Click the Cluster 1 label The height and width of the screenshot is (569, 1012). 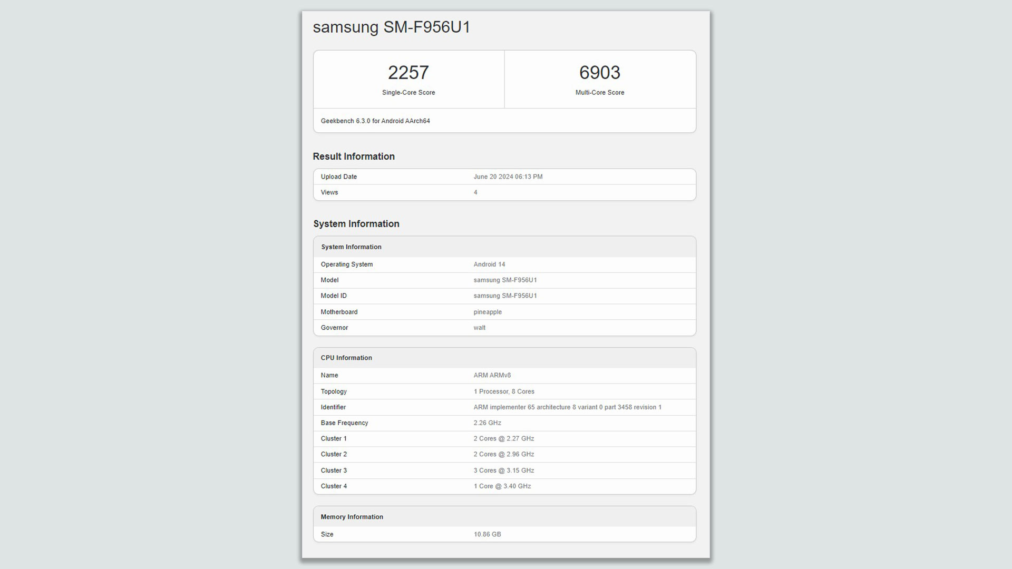click(x=334, y=438)
